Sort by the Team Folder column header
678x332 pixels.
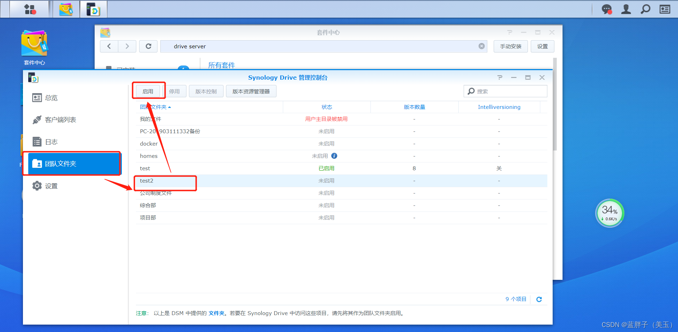point(209,107)
